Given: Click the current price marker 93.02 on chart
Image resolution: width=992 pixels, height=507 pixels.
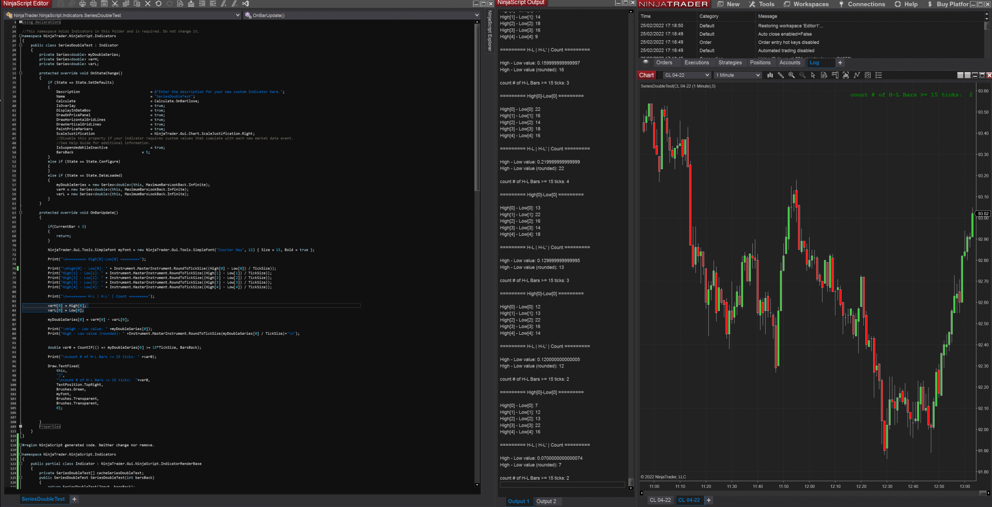Looking at the screenshot, I should coord(983,214).
